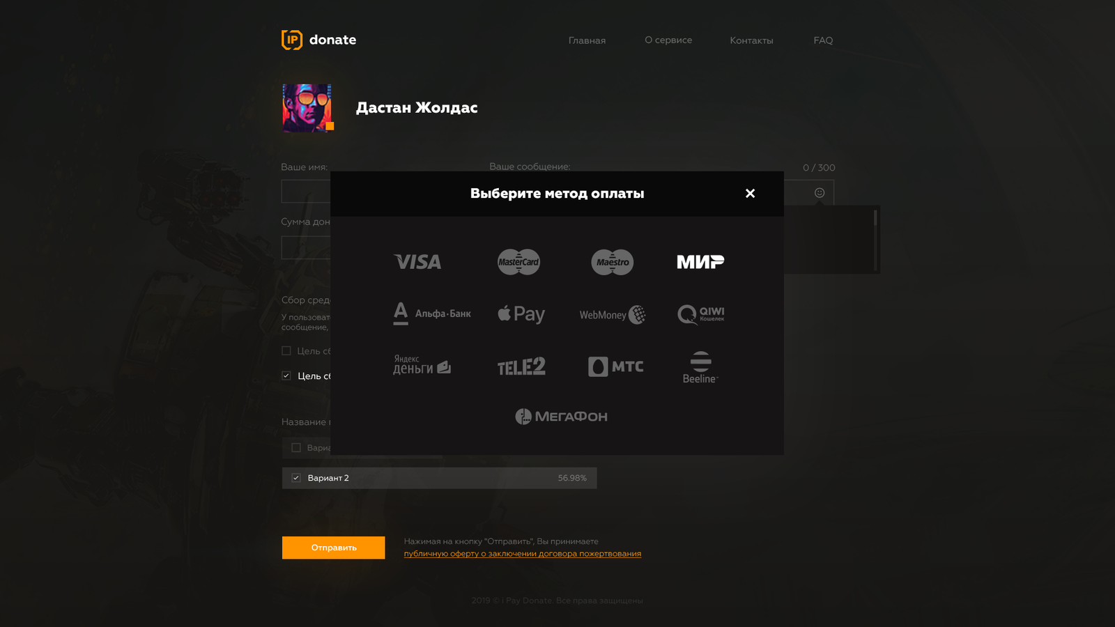Select WebMoney payment option
The image size is (1115, 627).
[613, 315]
